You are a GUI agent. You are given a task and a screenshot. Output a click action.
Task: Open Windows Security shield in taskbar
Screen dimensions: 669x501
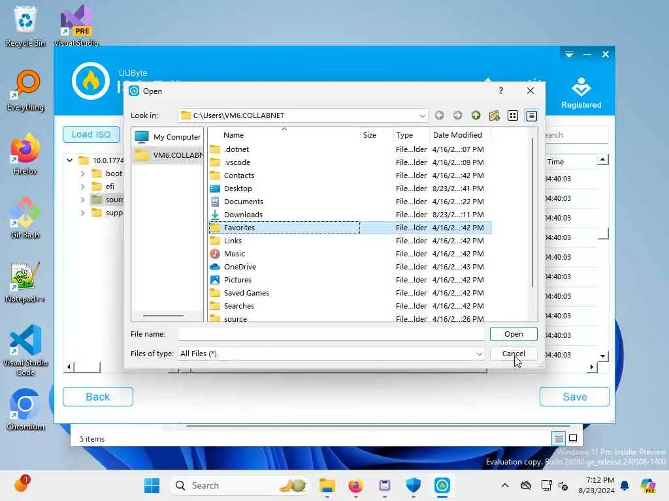(413, 485)
